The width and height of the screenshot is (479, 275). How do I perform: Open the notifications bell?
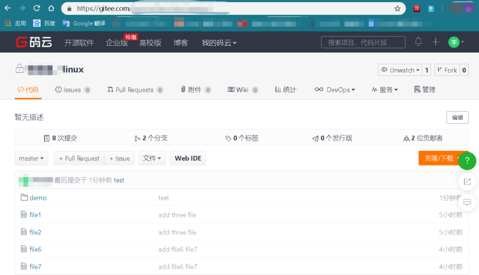(x=418, y=41)
